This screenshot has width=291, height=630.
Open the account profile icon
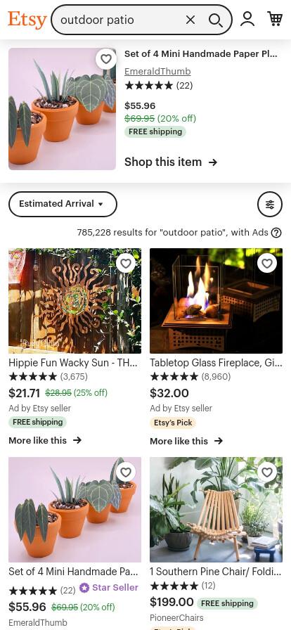point(247,19)
